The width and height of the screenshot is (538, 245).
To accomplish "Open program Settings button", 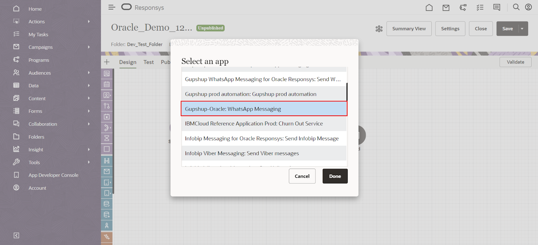I will (450, 29).
